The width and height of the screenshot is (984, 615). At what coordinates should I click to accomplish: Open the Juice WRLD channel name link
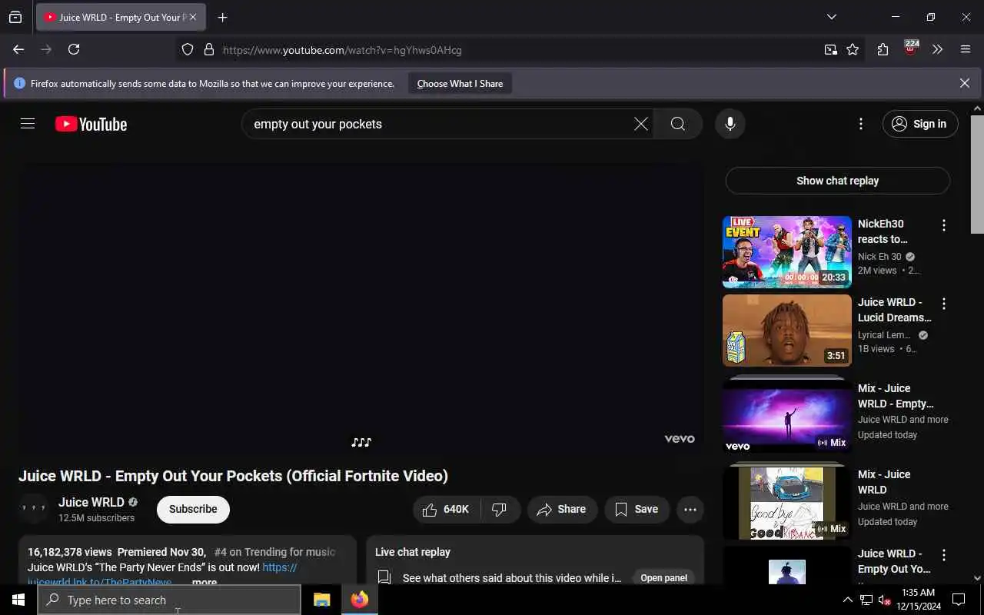pyautogui.click(x=91, y=502)
